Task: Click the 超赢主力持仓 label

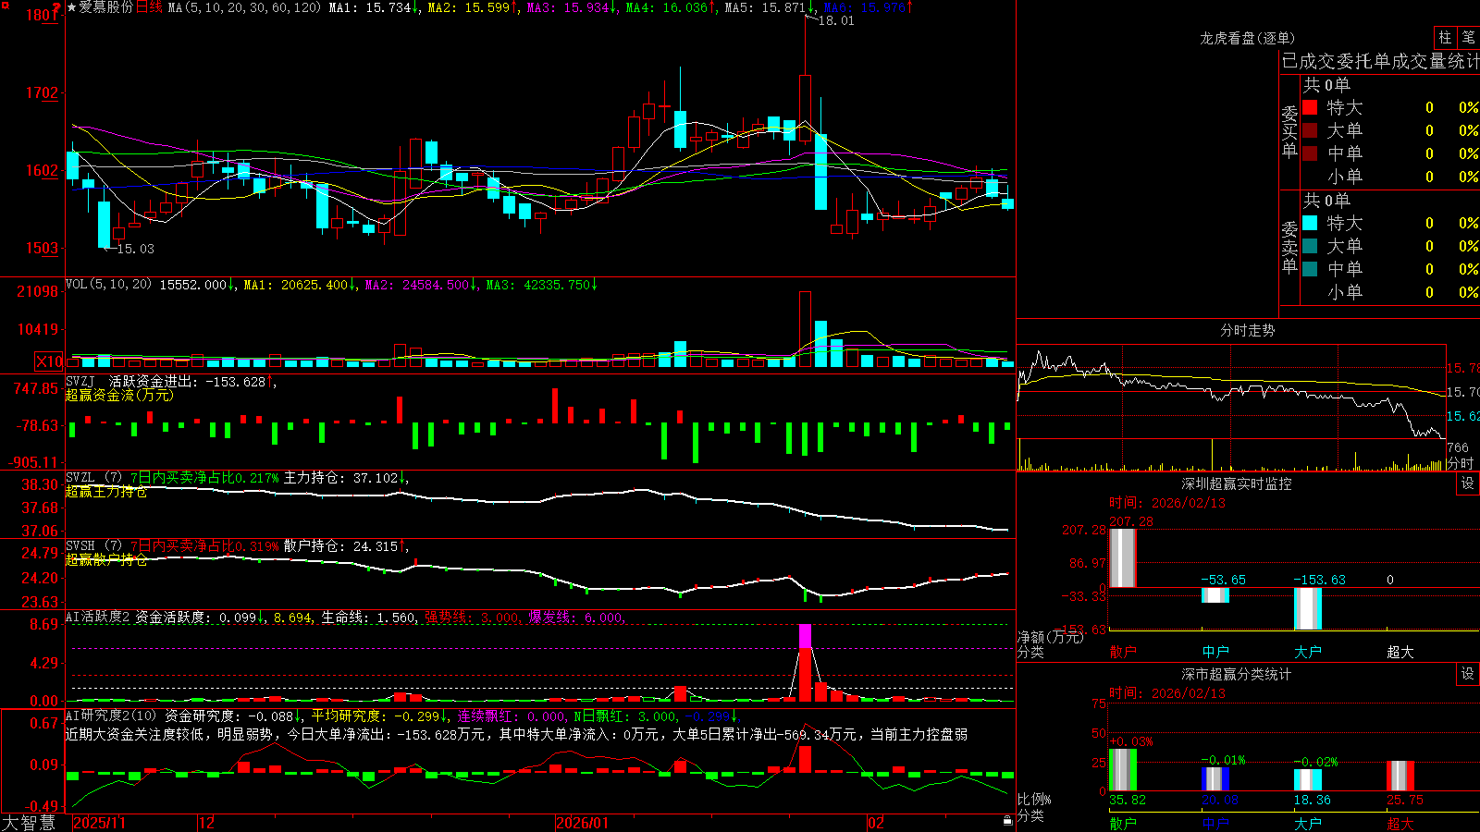Action: coord(106,492)
